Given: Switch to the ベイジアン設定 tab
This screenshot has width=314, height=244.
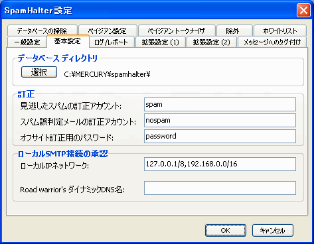Looking at the screenshot, I should (108, 30).
